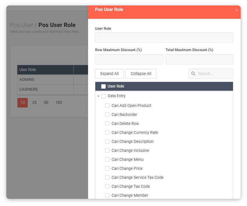Focus the User Role text field
This screenshot has height=206, width=247.
[164, 38]
